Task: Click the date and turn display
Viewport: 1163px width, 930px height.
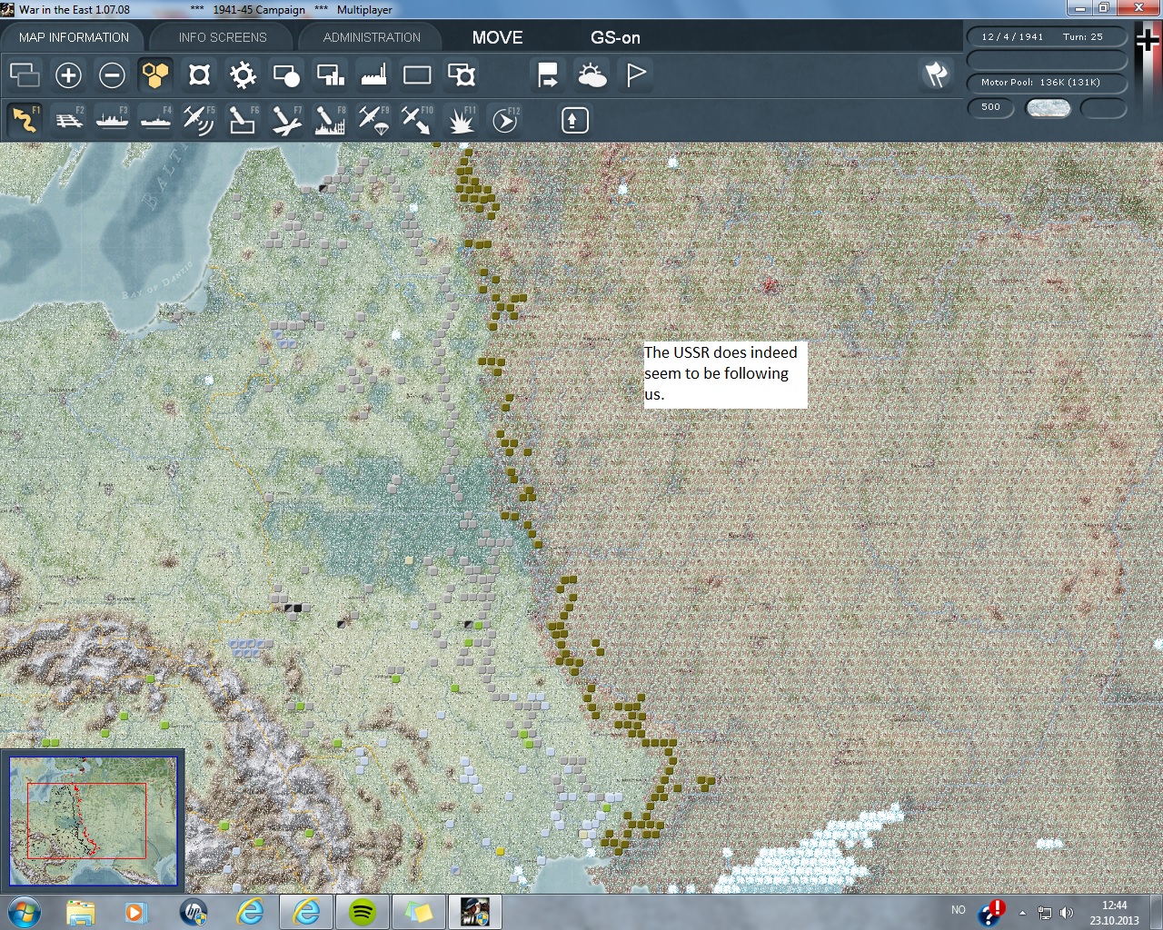Action: [x=1046, y=37]
